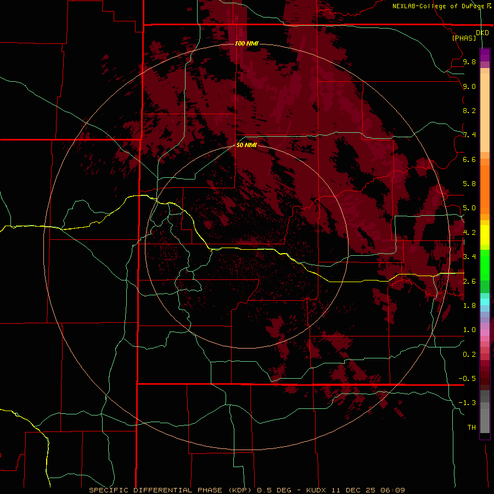
Task: Pick the dark maroon color bar segment
Action: [x=485, y=375]
